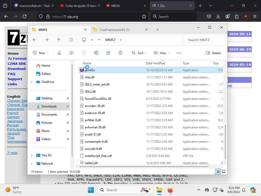This screenshot has width=261, height=196.
Task: Open the 7-max link
Action: (x=12, y=153)
